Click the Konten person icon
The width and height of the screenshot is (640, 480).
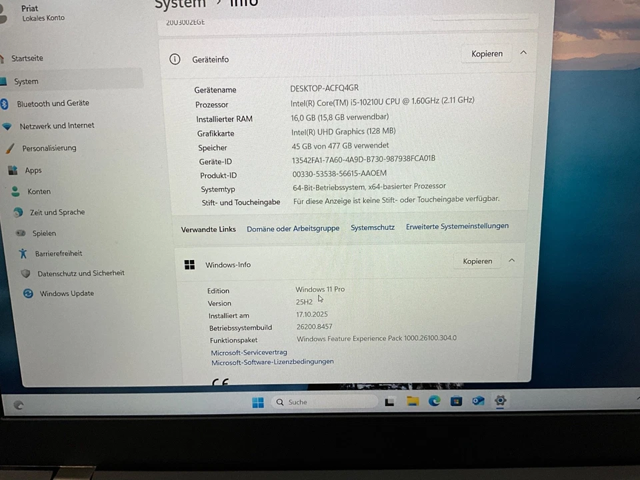pos(15,191)
